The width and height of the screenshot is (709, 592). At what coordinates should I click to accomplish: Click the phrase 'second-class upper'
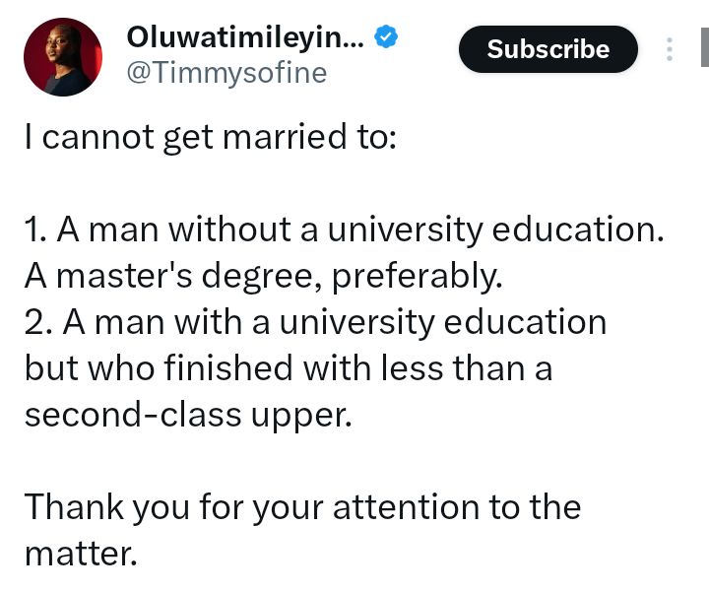(186, 415)
